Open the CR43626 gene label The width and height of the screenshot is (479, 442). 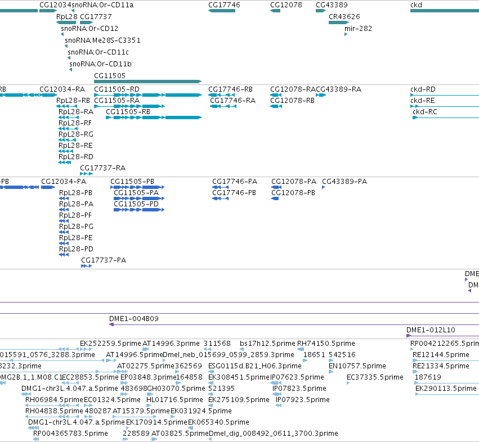(x=344, y=16)
